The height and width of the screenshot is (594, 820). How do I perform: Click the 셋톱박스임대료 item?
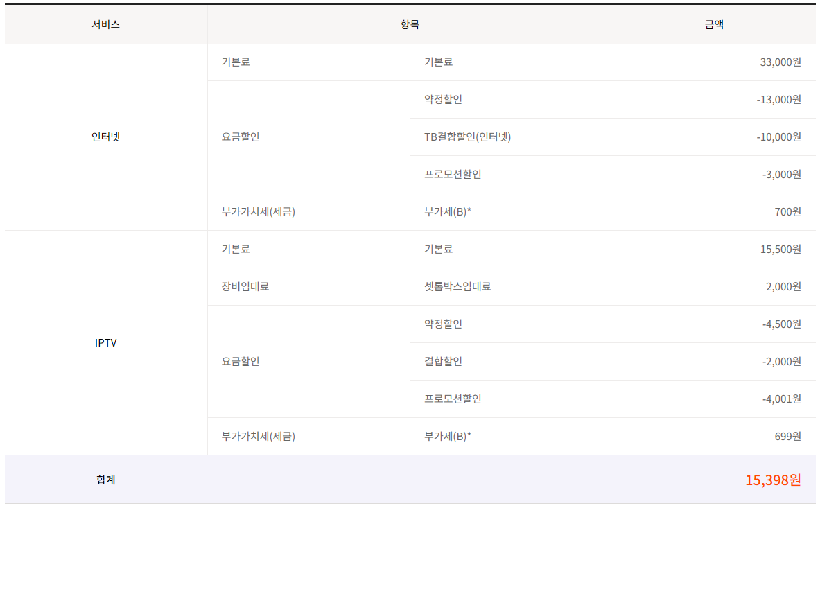tap(457, 286)
